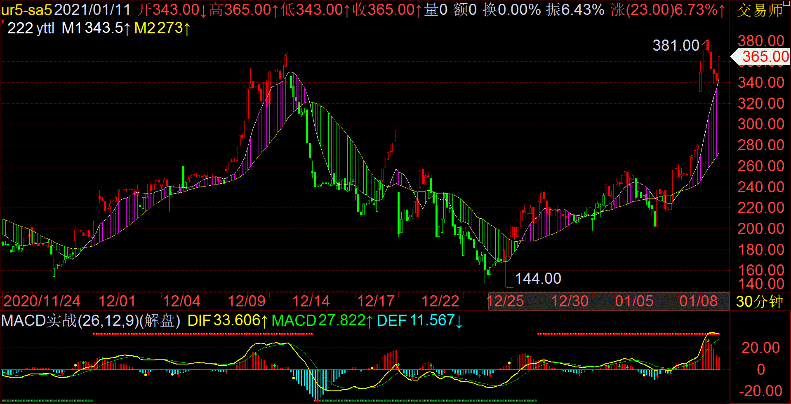Click the 340.00 price axis label
Image resolution: width=791 pixels, height=404 pixels.
[x=761, y=82]
